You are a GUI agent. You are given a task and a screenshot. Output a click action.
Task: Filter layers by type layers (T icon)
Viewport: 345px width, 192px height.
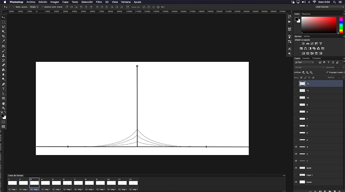[x=328, y=62]
